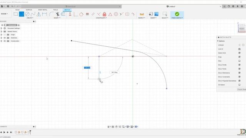This screenshot has height=138, width=246.
Task: Toggle the Show Constraints checkbox
Action: [239, 77]
